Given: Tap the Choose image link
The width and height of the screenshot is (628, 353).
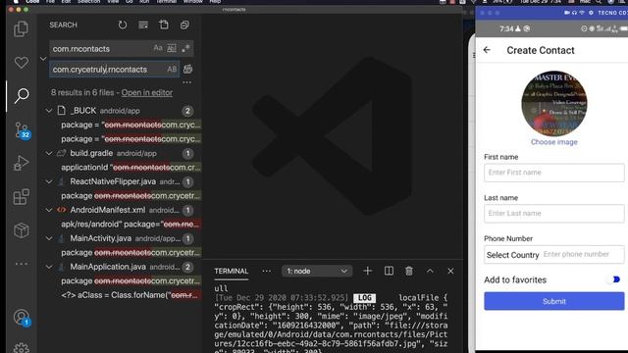Looking at the screenshot, I should (x=553, y=142).
